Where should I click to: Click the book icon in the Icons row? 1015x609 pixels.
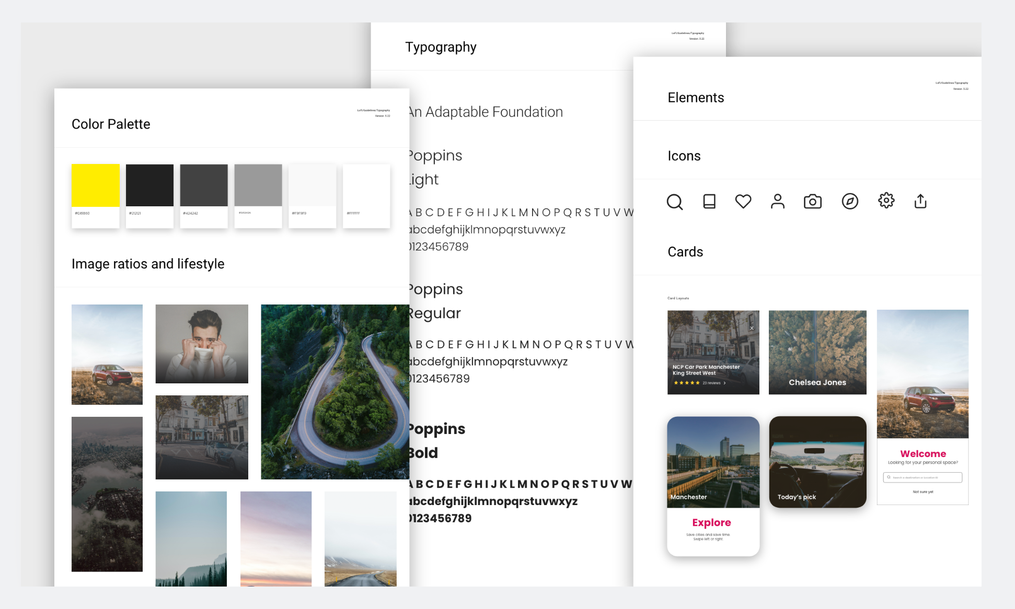coord(709,201)
